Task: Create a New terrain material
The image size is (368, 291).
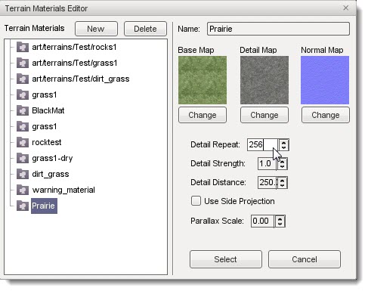Action: point(96,29)
